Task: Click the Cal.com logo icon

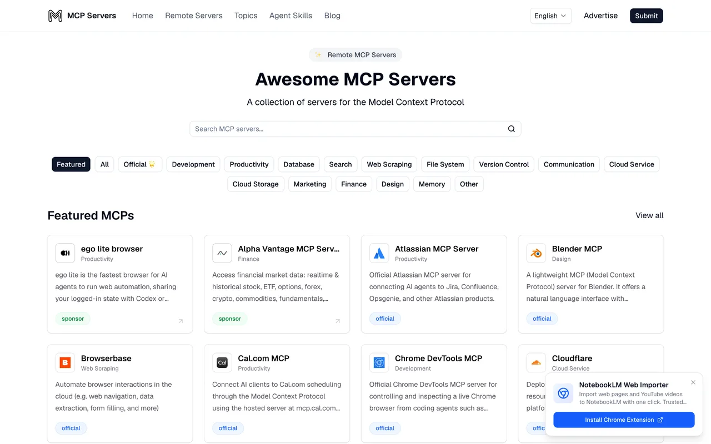Action: 222,362
